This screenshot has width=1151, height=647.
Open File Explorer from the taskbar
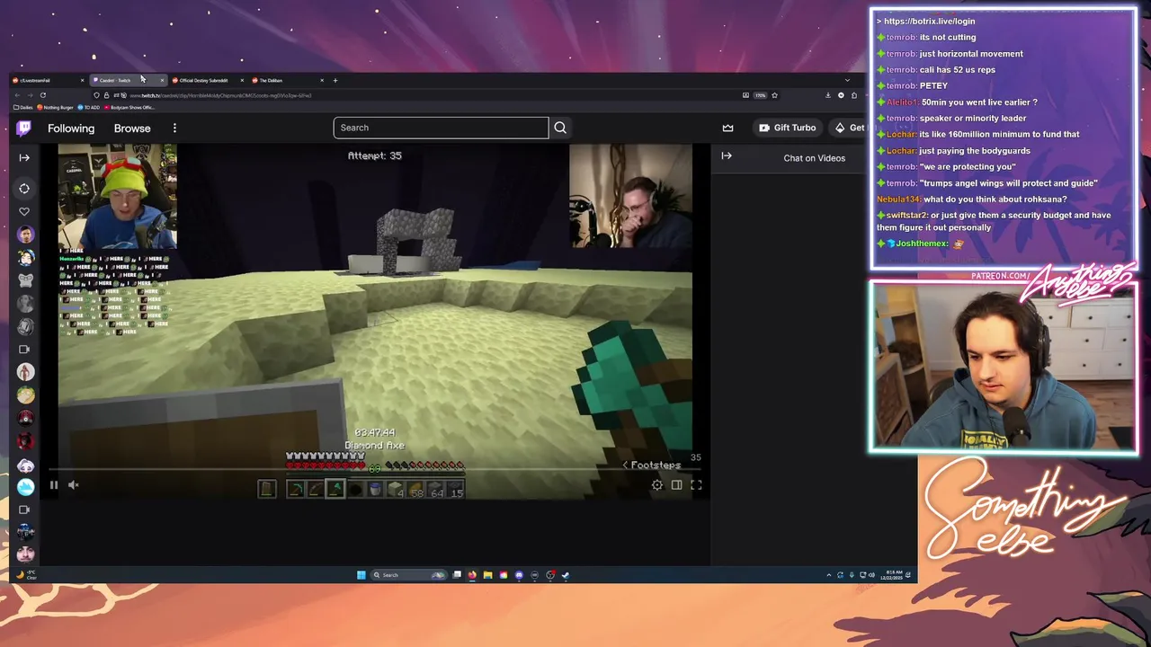point(487,575)
